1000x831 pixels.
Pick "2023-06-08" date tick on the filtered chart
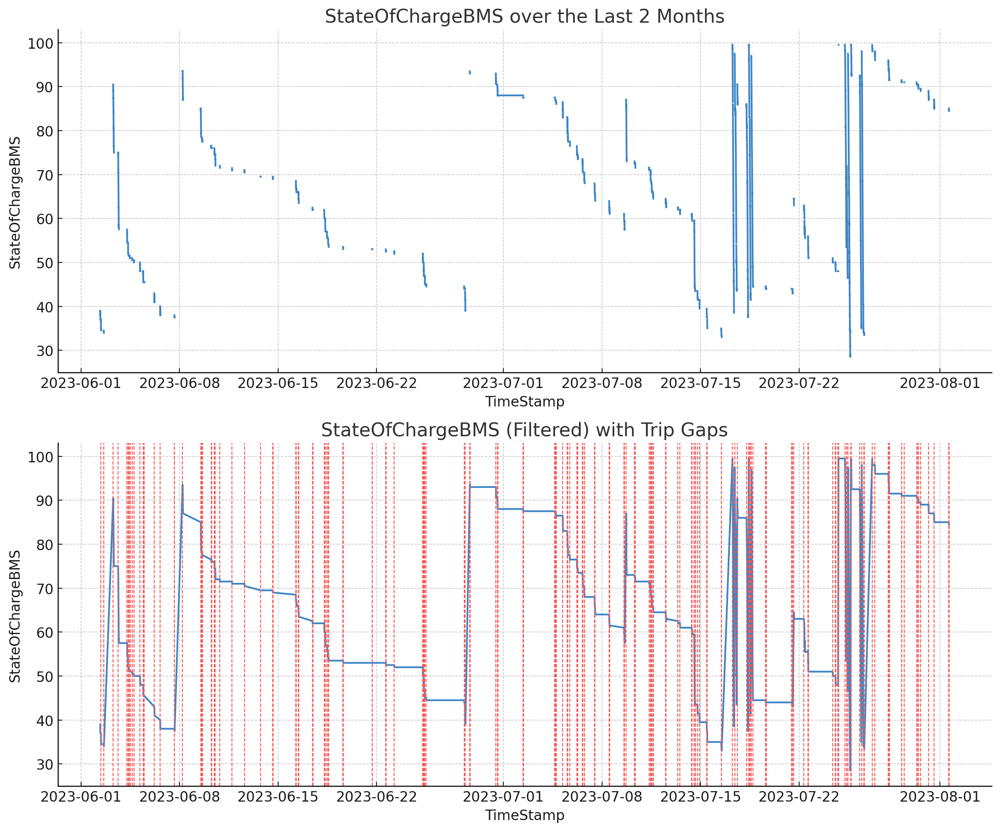[x=179, y=797]
